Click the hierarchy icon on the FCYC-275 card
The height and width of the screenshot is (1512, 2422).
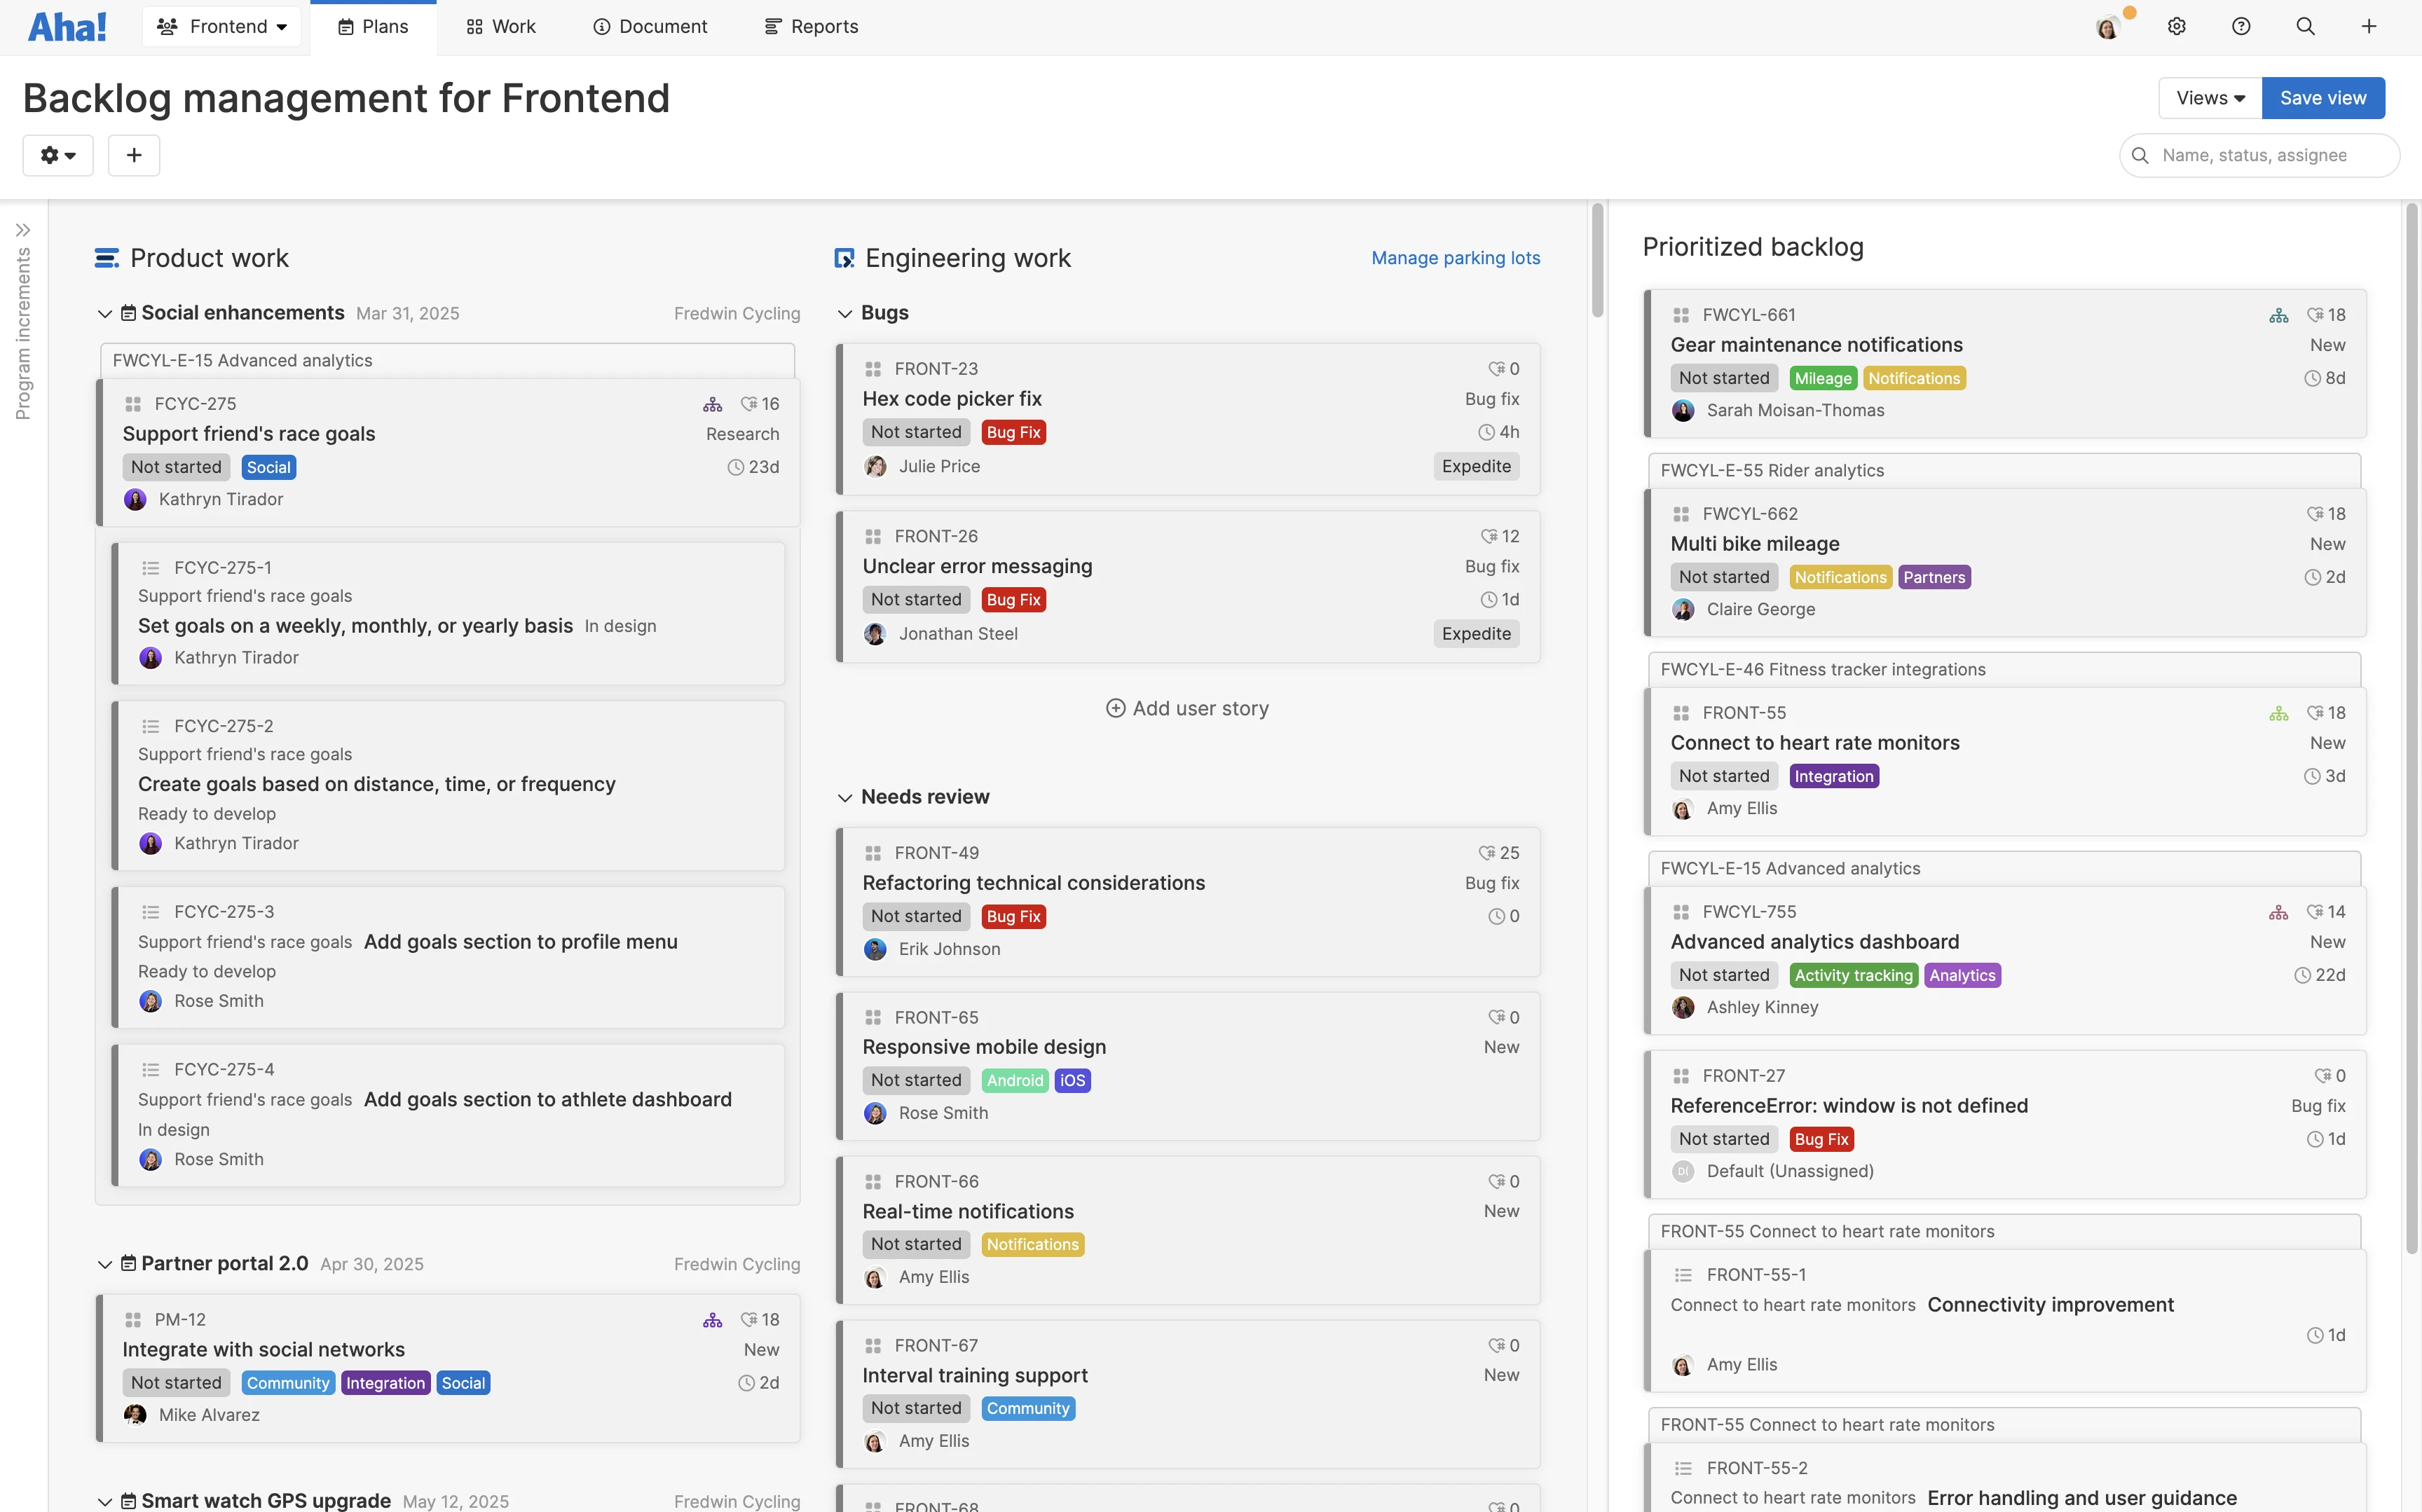coord(712,403)
